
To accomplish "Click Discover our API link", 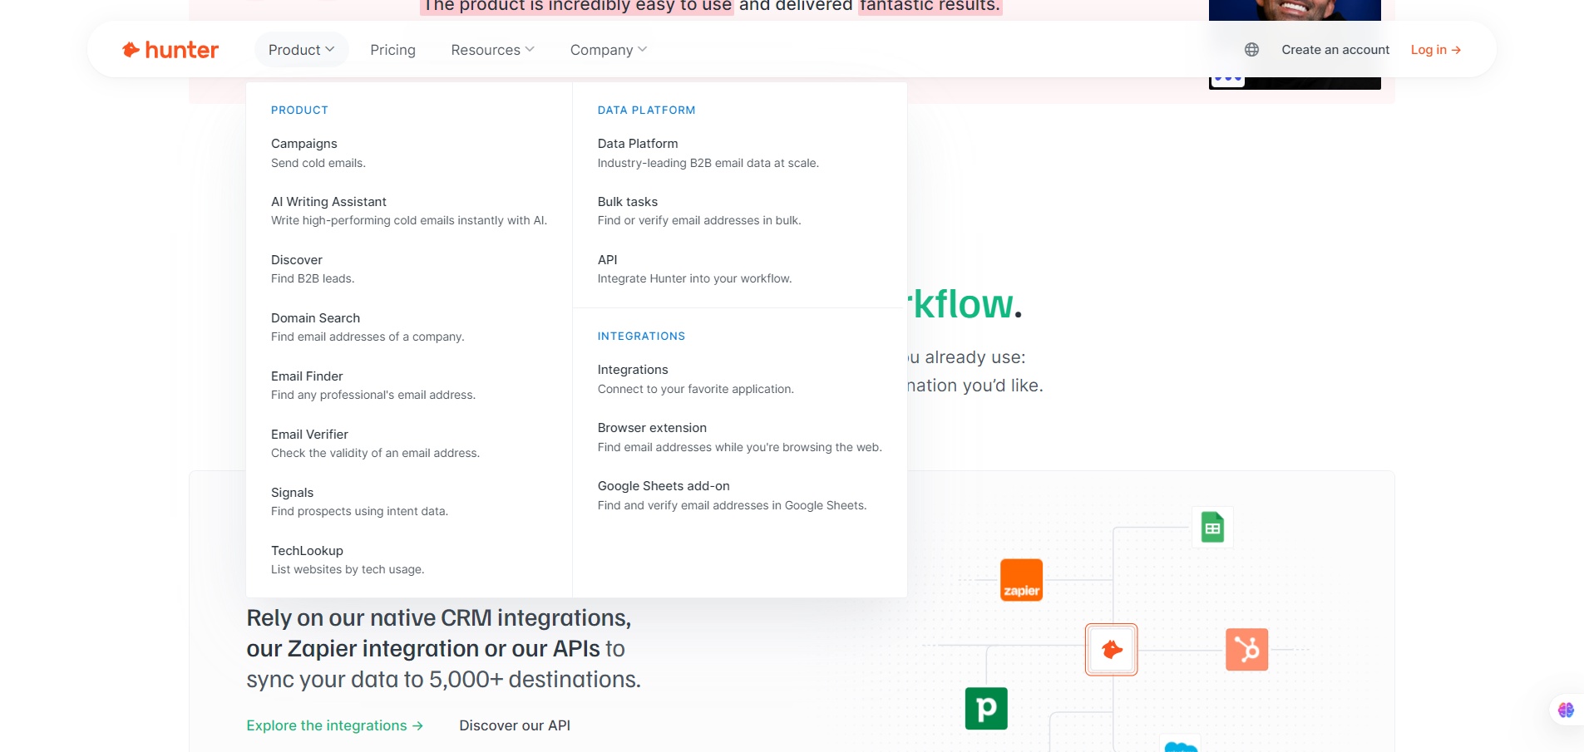I will click(515, 725).
